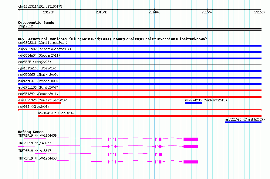Click the DGV Structural Variants track heading
Screen dimensions: 270x179
[113, 39]
